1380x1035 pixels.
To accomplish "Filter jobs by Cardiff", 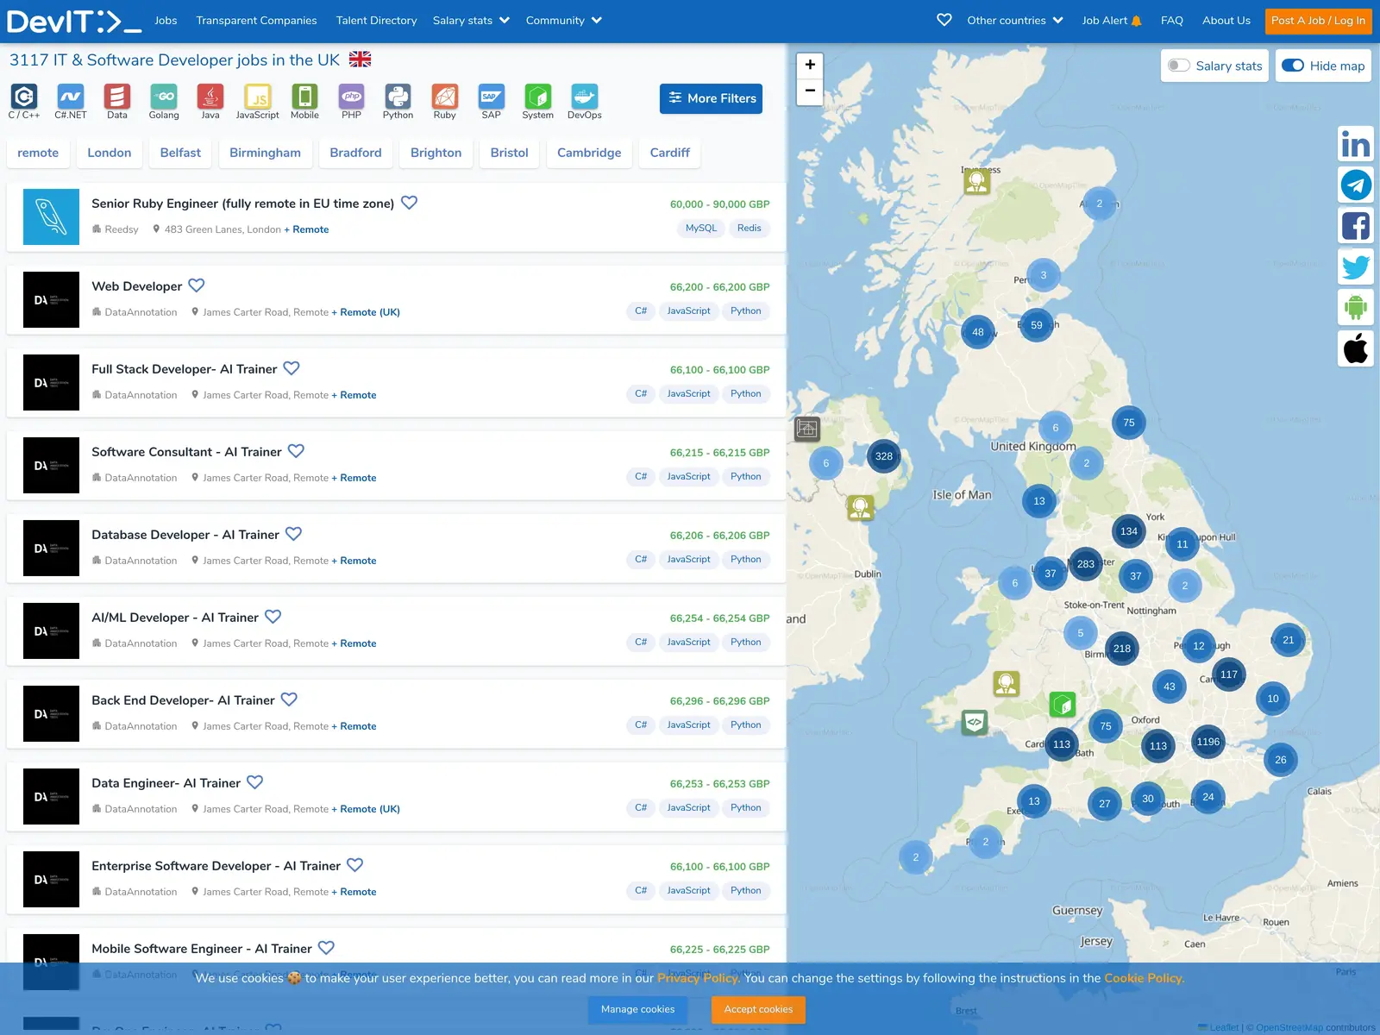I will click(669, 153).
